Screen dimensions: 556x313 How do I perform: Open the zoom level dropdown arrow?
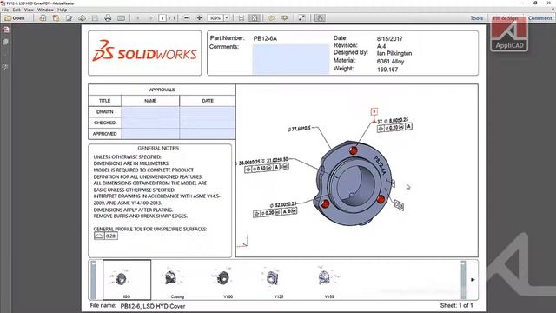pos(227,17)
